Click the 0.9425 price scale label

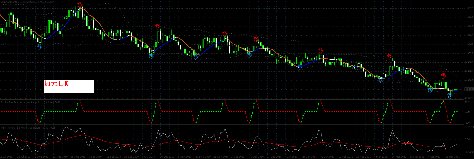point(469,98)
